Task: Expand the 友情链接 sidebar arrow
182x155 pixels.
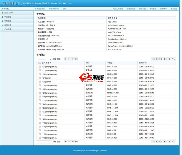Action: tap(3, 25)
